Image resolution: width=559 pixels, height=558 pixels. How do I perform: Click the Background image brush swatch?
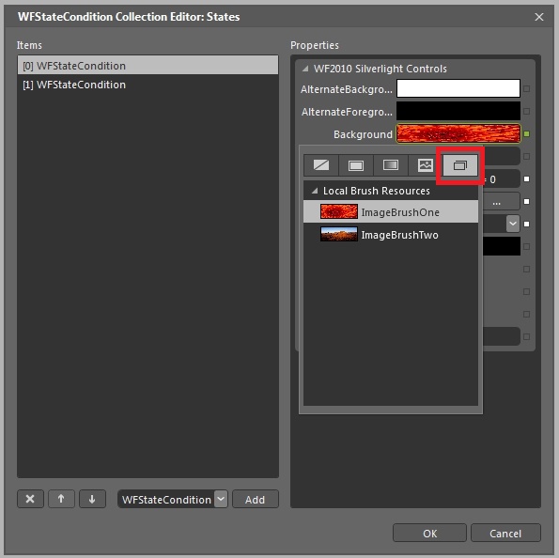pos(458,133)
